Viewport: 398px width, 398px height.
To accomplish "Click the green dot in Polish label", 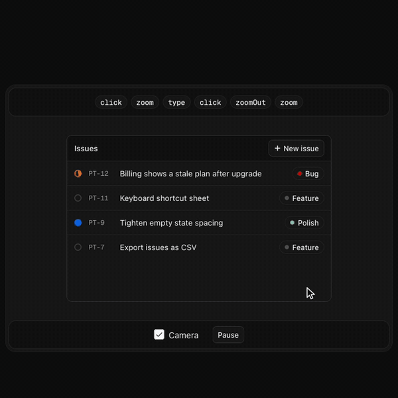I will [292, 223].
